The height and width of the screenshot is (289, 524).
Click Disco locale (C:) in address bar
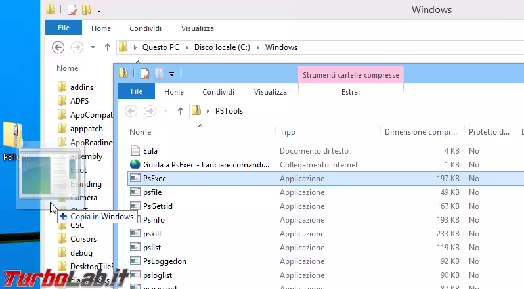(x=222, y=47)
